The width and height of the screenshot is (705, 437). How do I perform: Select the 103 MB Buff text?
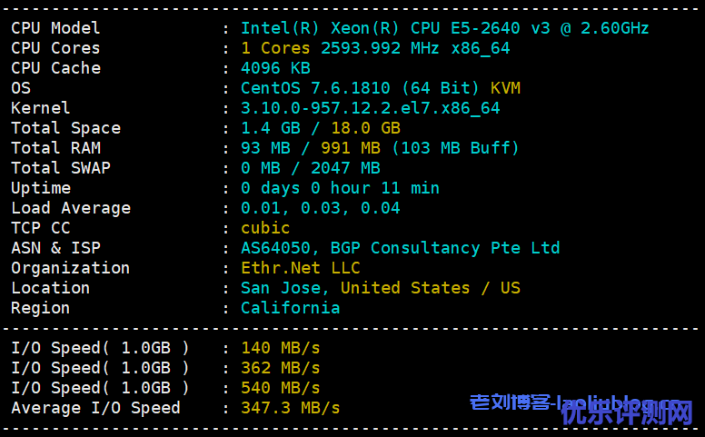point(455,148)
